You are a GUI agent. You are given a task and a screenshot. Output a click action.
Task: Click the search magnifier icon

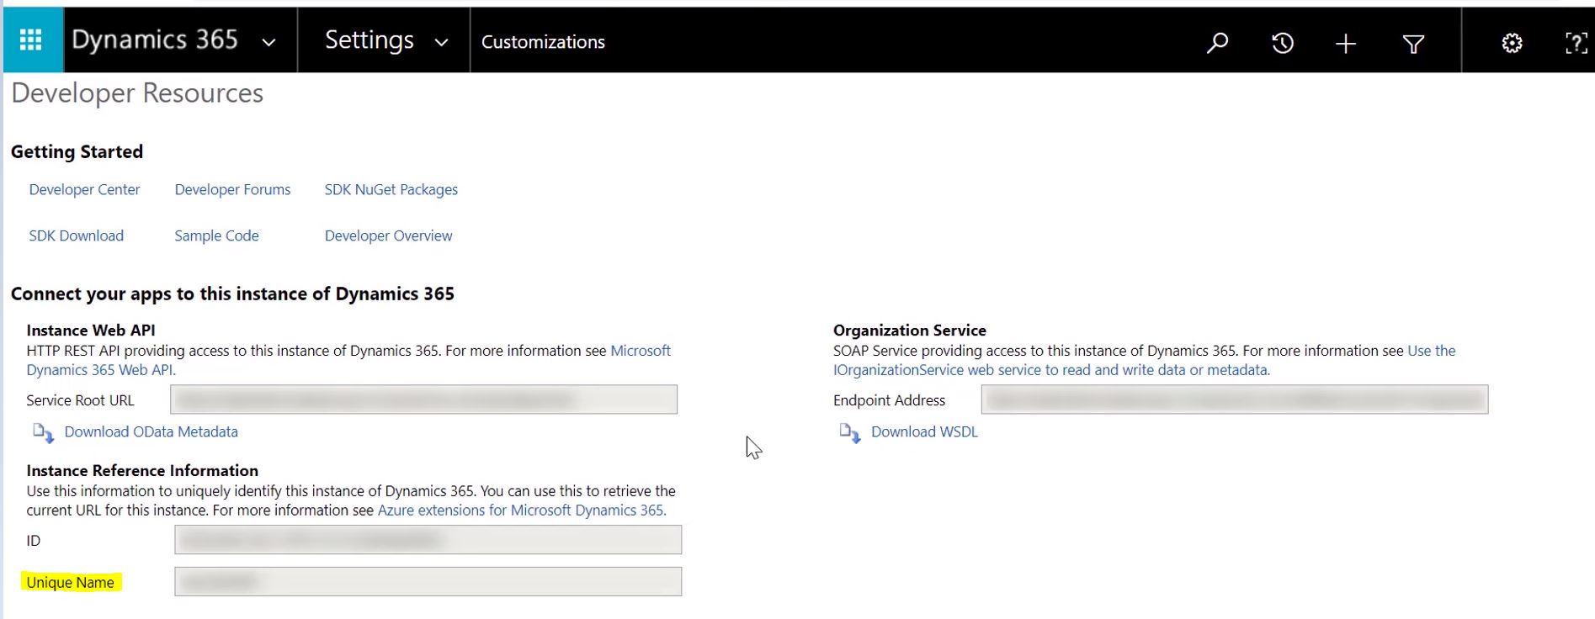pyautogui.click(x=1217, y=43)
